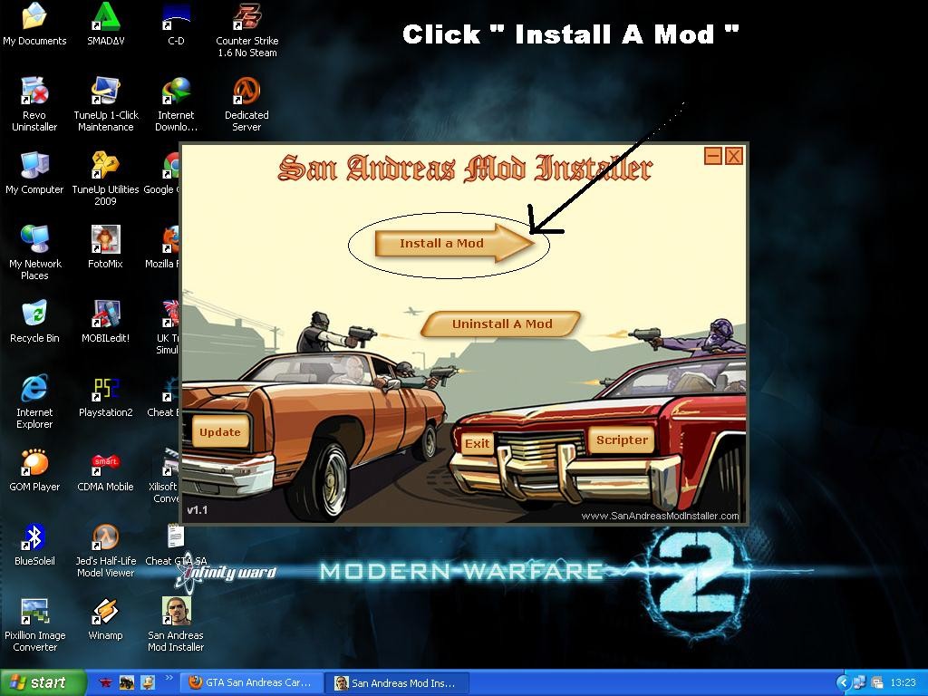
Task: Select the Recycle Bin icon
Action: coord(34,322)
